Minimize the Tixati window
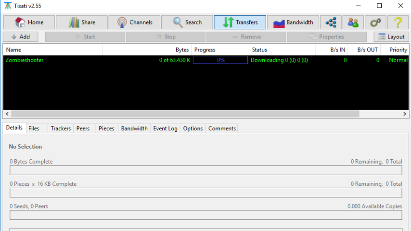411x231 pixels. 359,6
